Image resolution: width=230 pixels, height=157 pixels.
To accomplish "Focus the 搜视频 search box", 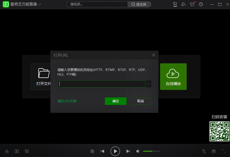I will [97, 4].
